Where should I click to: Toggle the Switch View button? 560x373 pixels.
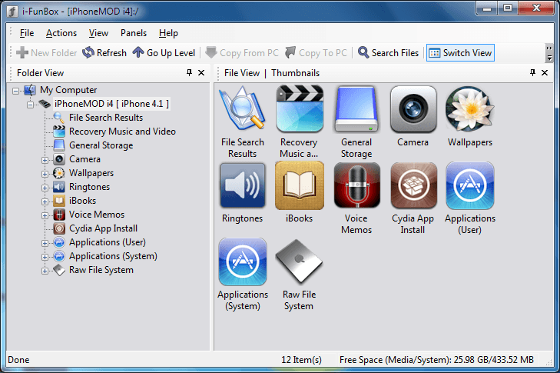[x=460, y=53]
